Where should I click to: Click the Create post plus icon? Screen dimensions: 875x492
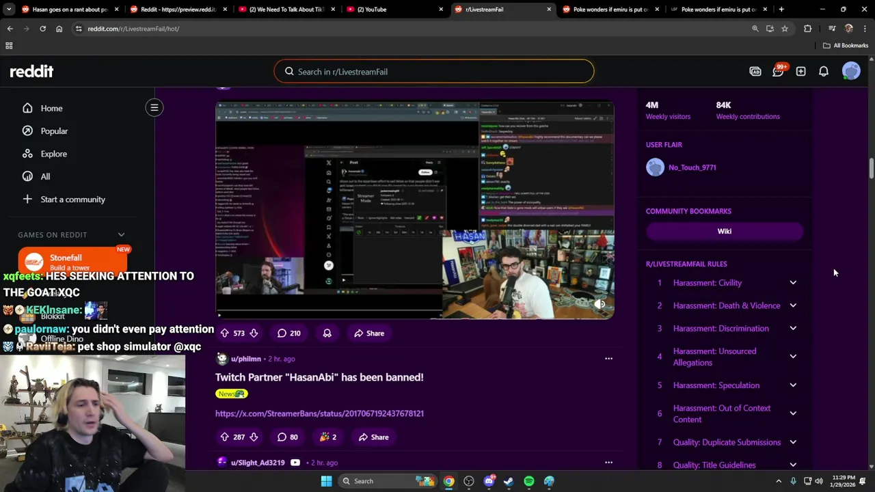[800, 72]
